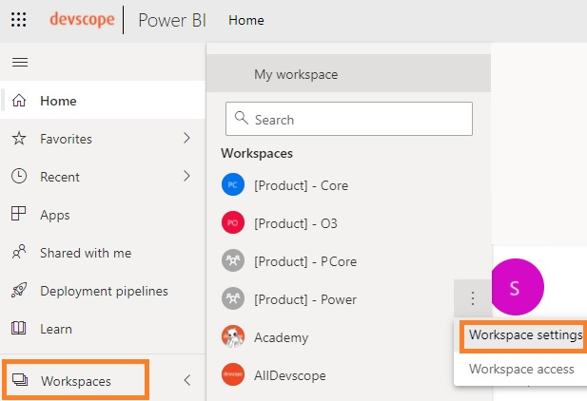Open the app launcher waffle icon
This screenshot has height=401, width=587.
[x=19, y=20]
